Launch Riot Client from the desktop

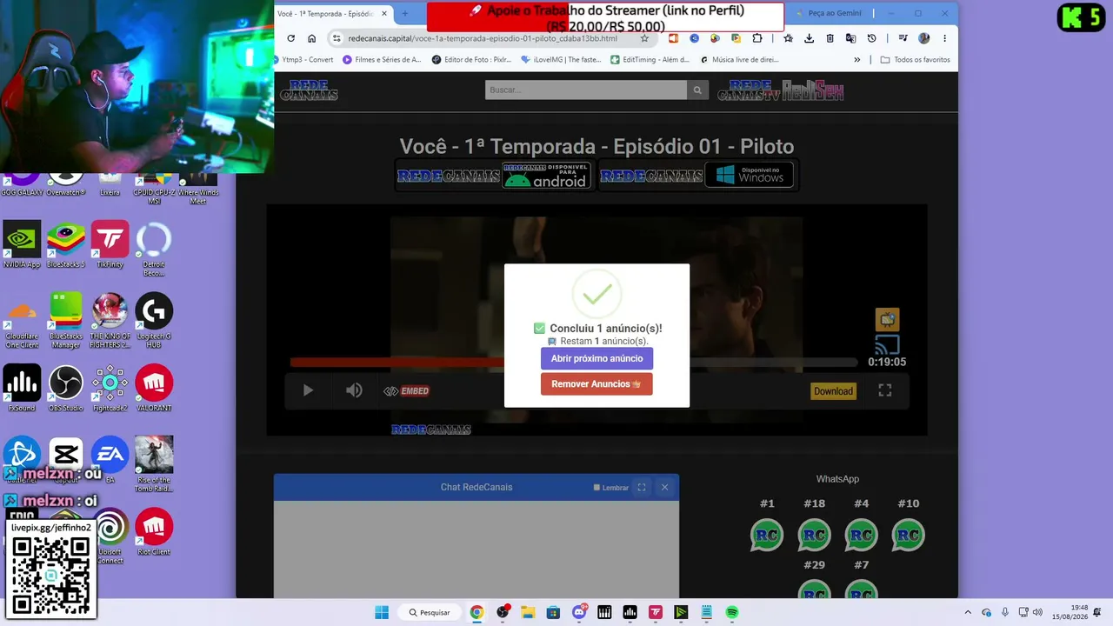154,532
